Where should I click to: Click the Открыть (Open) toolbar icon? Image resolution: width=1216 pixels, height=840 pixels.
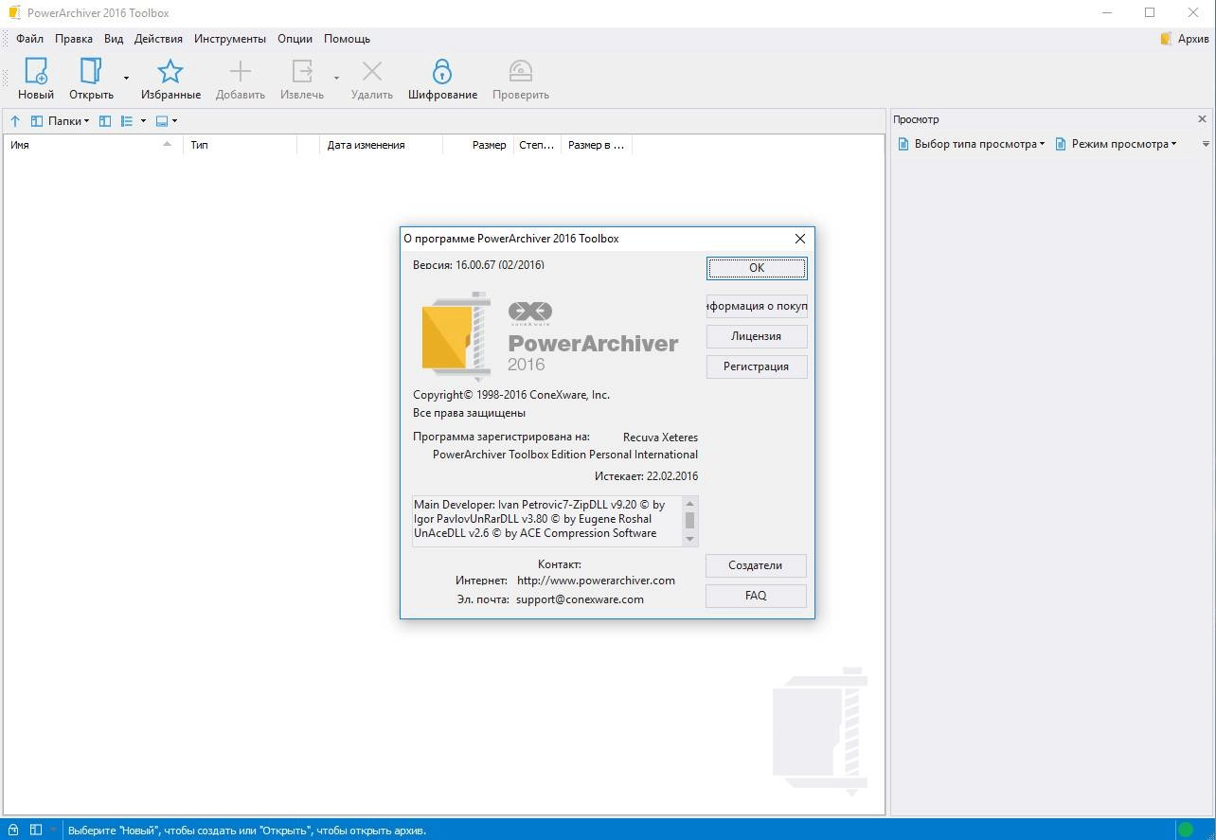pyautogui.click(x=91, y=72)
